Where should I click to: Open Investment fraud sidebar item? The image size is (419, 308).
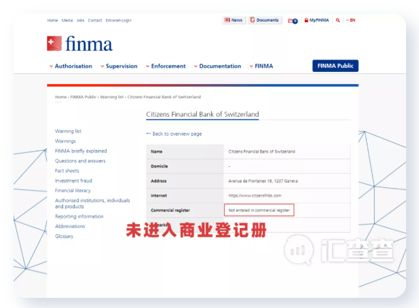click(73, 180)
